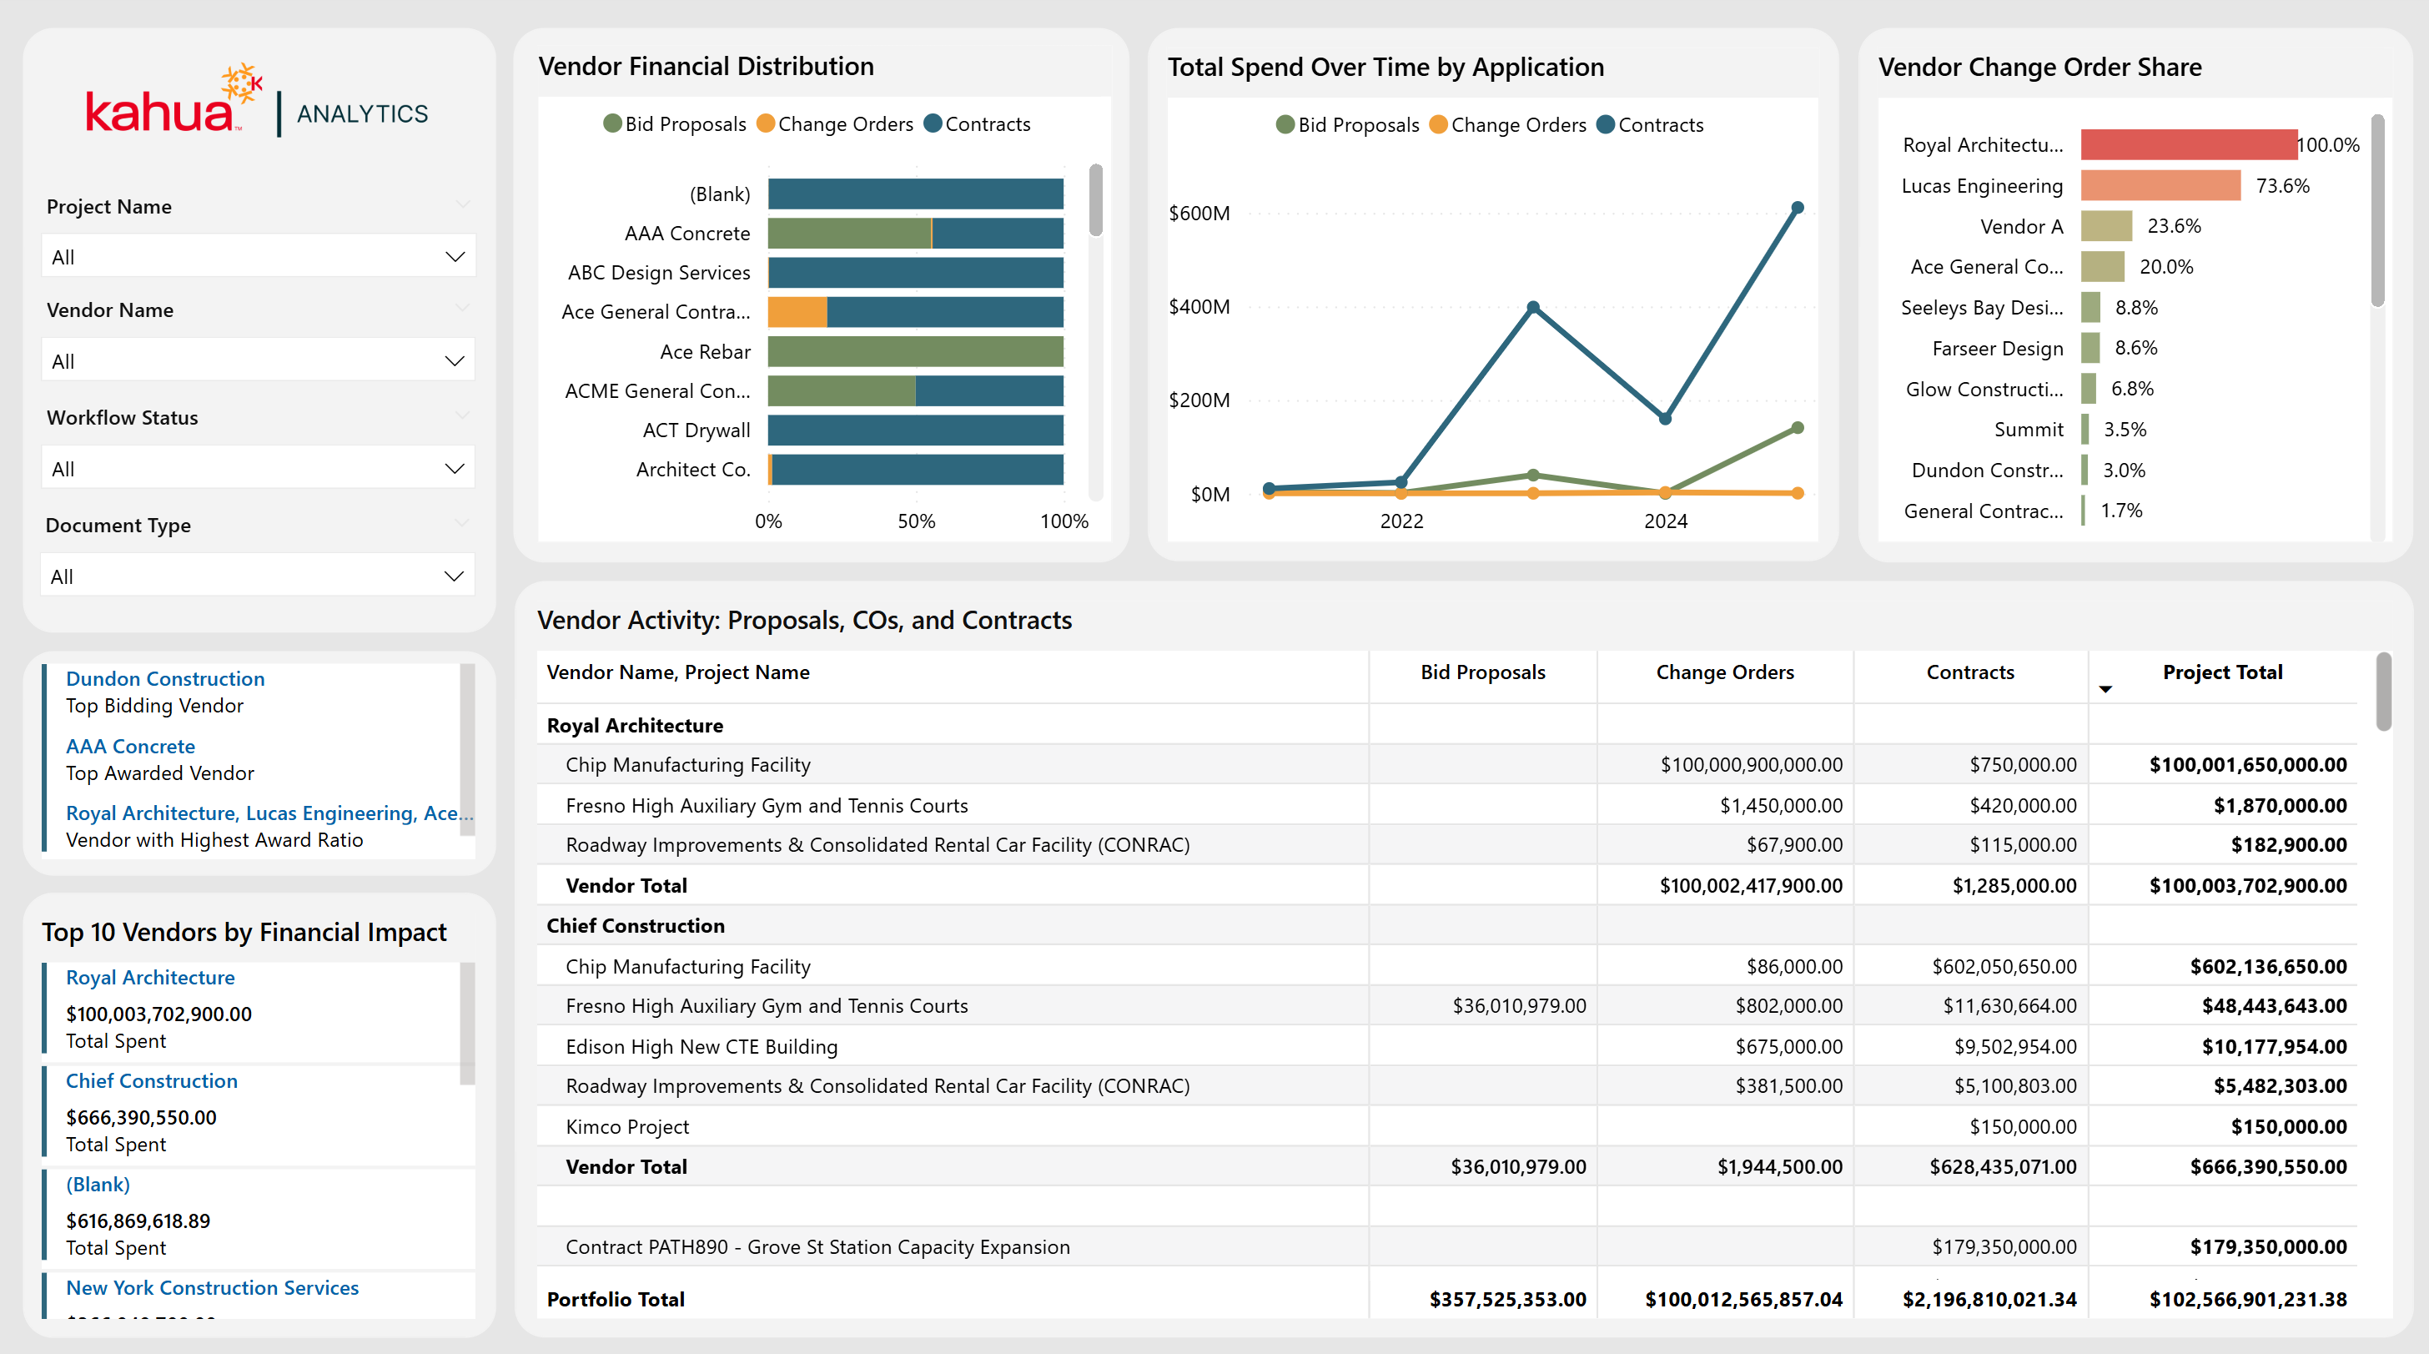Viewport: 2429px width, 1354px height.
Task: Open the Vendor Name dropdown
Action: click(259, 361)
